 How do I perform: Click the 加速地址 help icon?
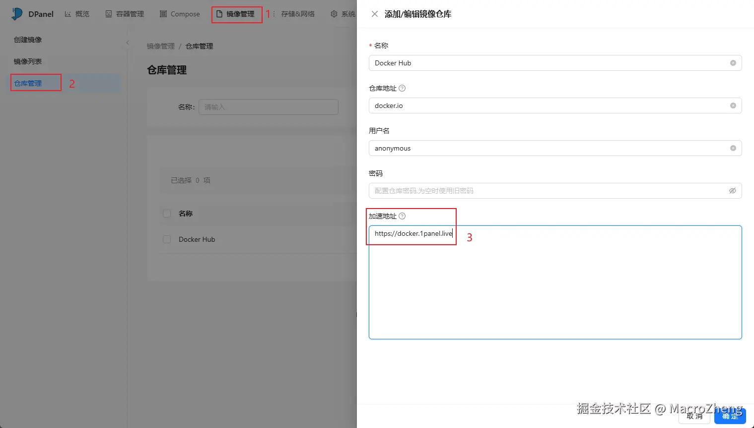click(402, 216)
